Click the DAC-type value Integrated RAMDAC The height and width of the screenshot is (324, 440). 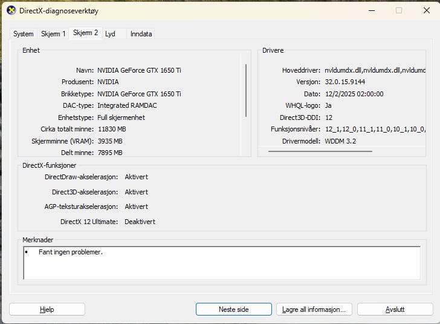127,105
